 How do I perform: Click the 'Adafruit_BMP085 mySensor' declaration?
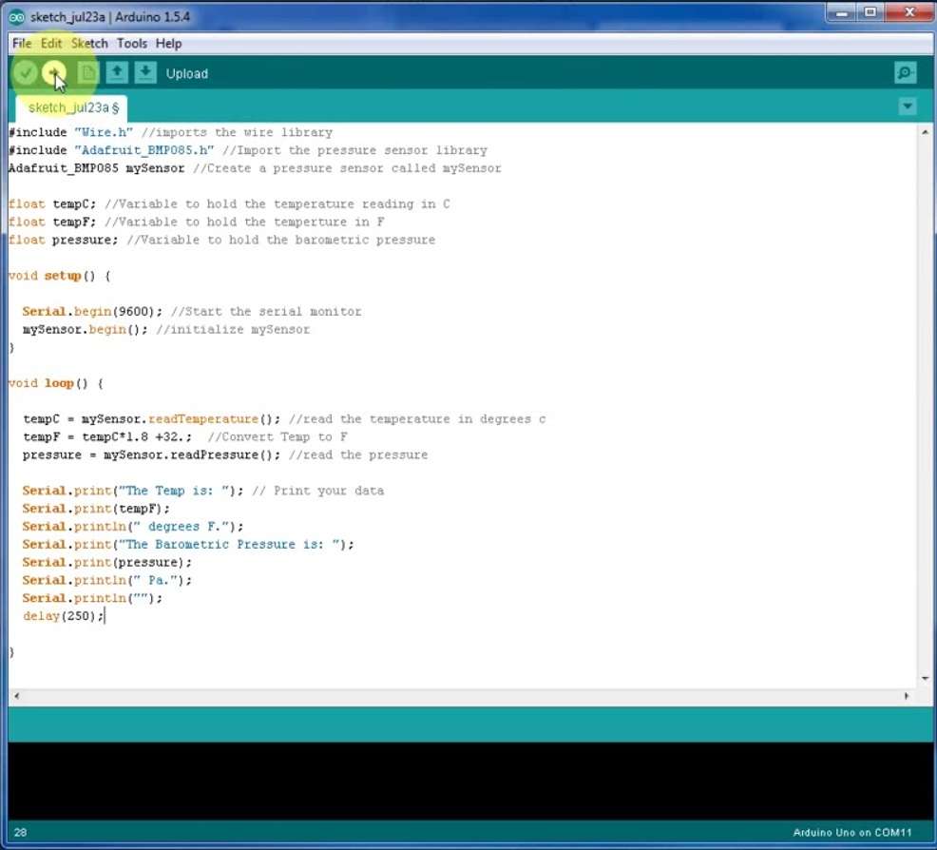96,168
